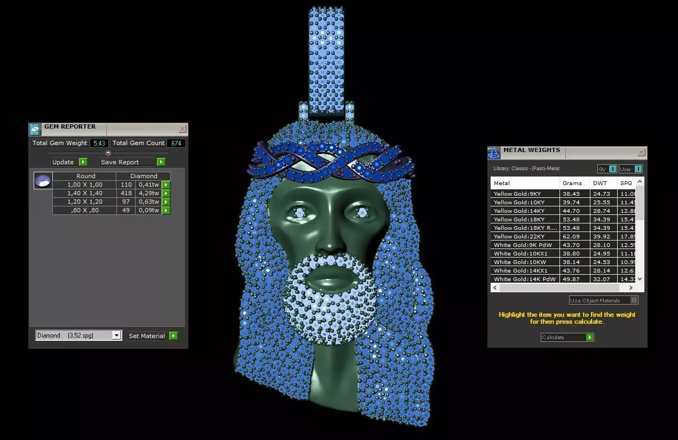Image resolution: width=678 pixels, height=440 pixels.
Task: Click the gem count cell 110
Action: [x=126, y=185]
